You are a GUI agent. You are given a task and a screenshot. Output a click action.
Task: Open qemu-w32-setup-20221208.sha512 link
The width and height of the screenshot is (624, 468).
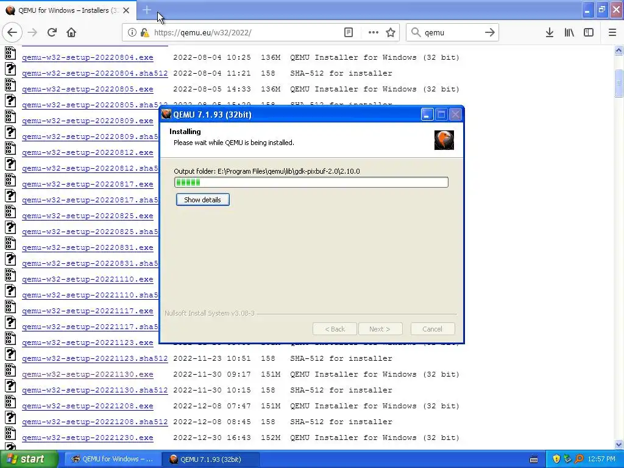(94, 422)
